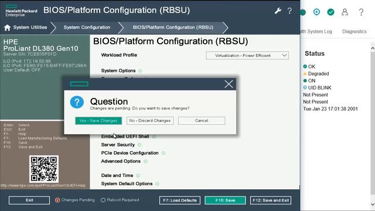The image size is (375, 211).
Task: Click the iLO UID target icon in top bar
Action: click(x=316, y=12)
